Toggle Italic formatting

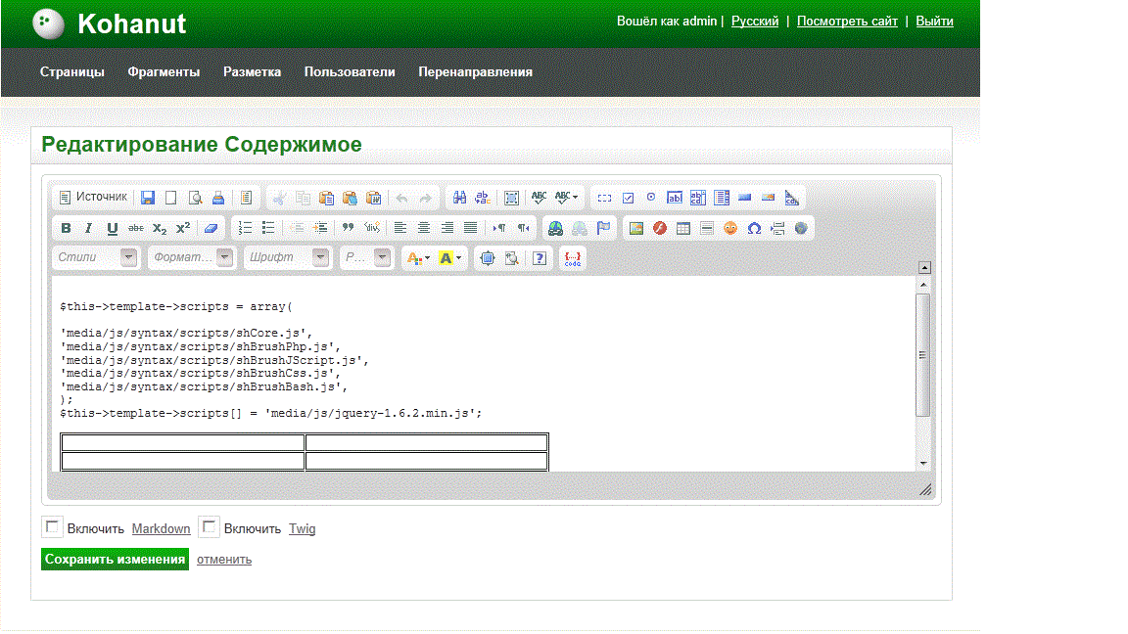(88, 228)
